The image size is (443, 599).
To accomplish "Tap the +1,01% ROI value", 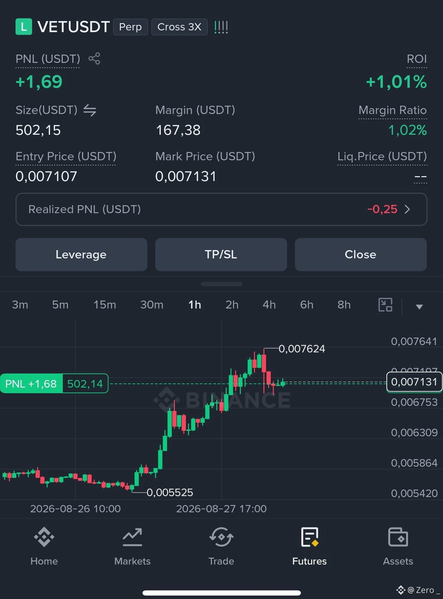I will coord(396,82).
